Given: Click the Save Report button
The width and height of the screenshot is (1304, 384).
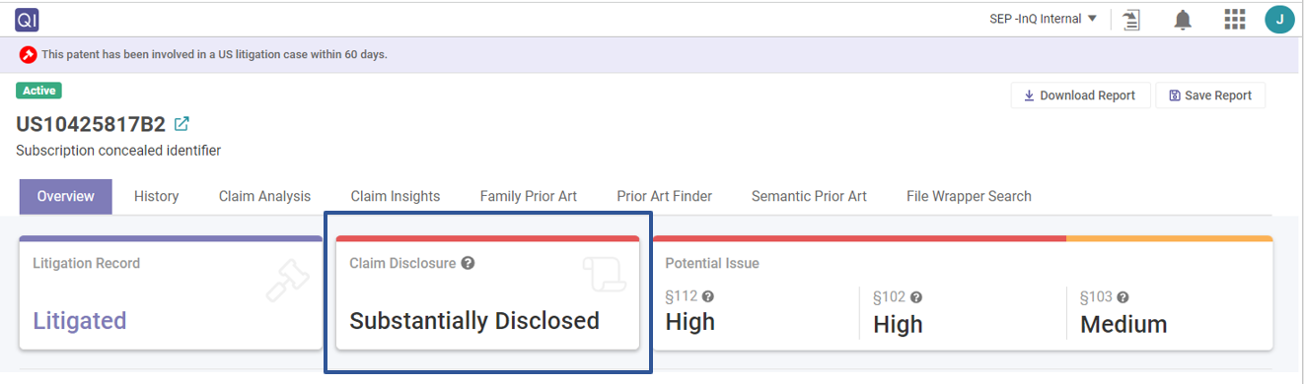Looking at the screenshot, I should [x=1210, y=96].
